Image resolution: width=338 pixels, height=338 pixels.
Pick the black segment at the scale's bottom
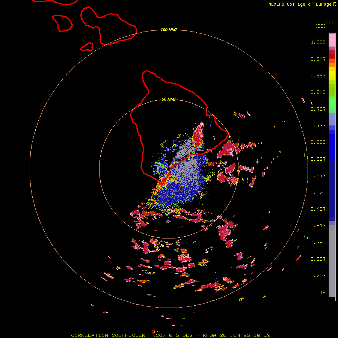pyautogui.click(x=332, y=298)
